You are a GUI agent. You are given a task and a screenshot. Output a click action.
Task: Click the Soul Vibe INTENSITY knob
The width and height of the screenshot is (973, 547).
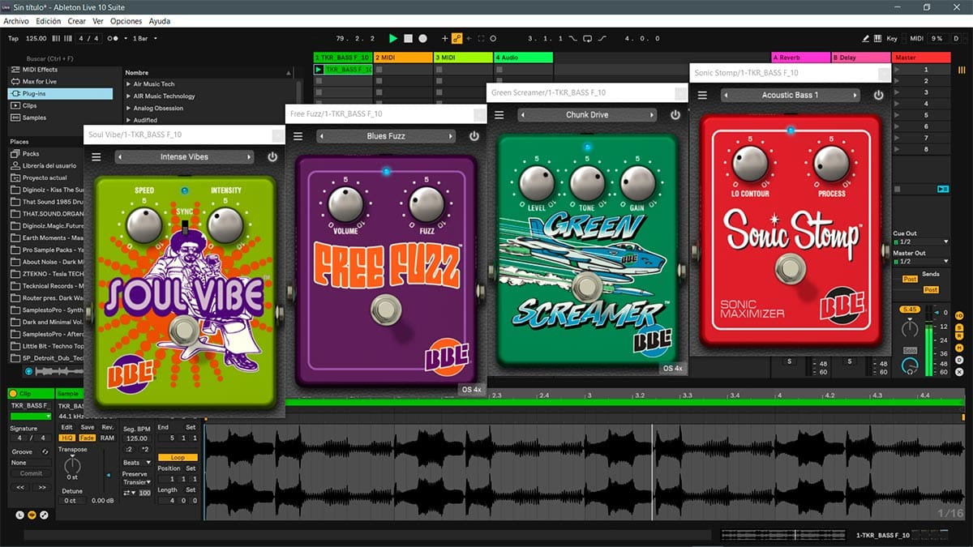tap(225, 224)
